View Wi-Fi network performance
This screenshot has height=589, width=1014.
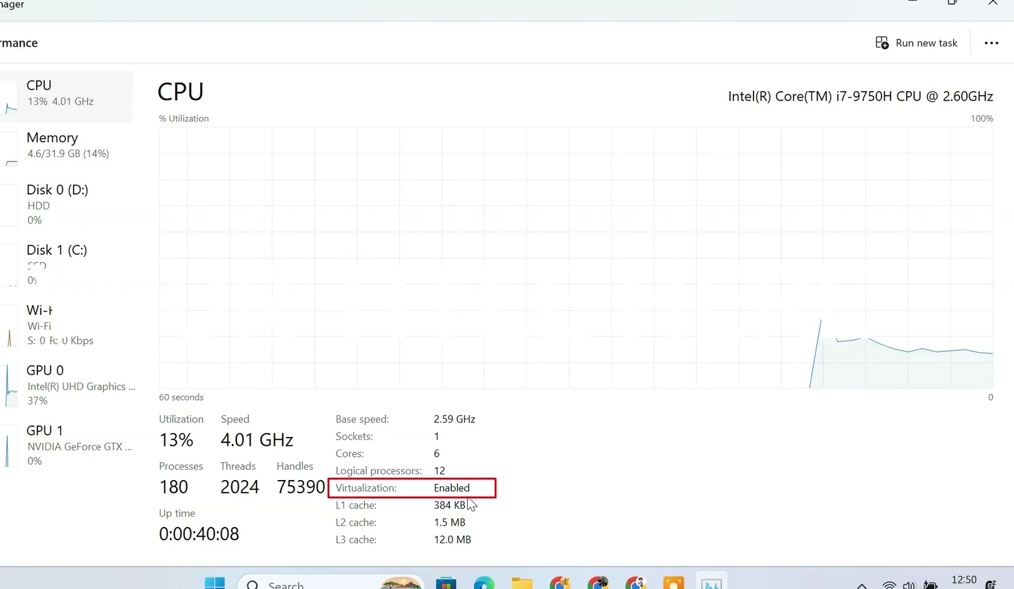coord(66,324)
